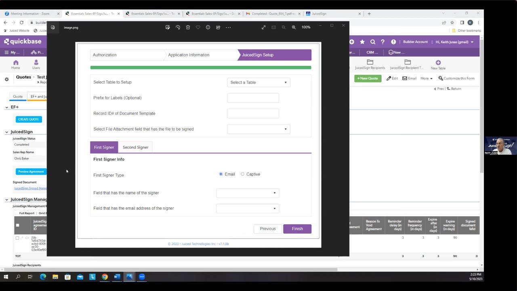Open the JuicedSign Recipients table folder
517x291 pixels.
(x=370, y=65)
